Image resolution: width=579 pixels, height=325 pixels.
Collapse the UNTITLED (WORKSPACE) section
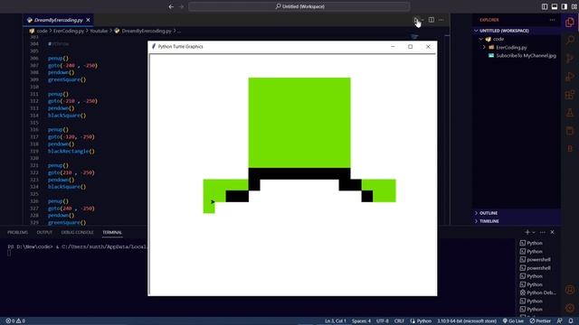click(517, 31)
